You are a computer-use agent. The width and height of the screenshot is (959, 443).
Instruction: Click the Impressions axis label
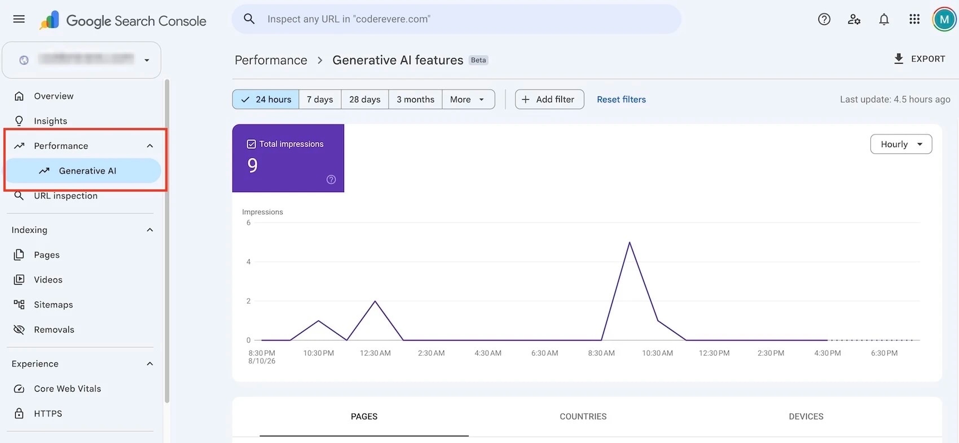[262, 212]
